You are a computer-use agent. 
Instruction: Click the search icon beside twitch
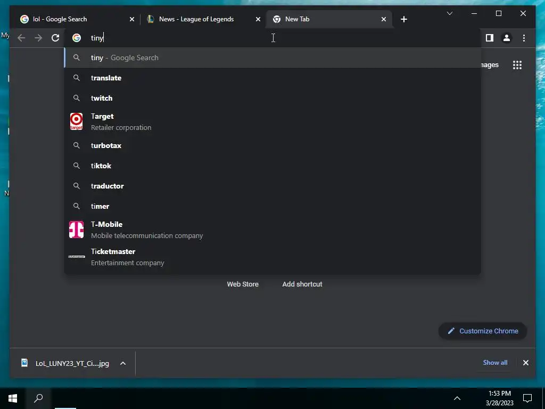click(77, 98)
